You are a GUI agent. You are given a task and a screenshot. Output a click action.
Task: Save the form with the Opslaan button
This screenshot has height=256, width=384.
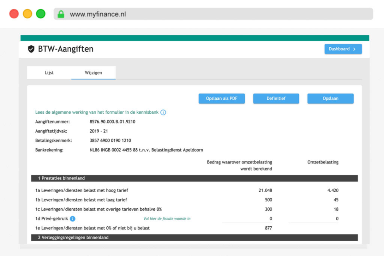330,98
